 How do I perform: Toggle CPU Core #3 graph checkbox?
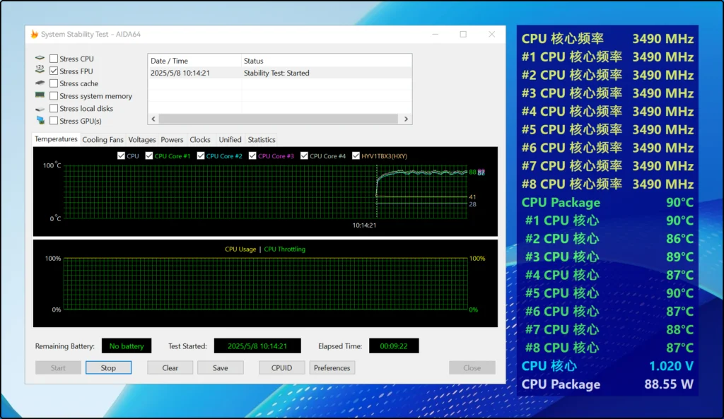252,156
